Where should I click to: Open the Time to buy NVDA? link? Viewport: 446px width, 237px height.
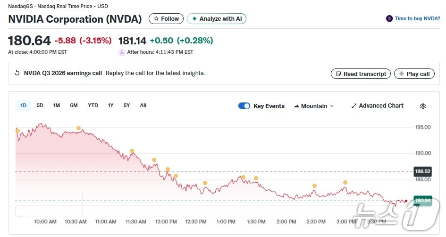tap(417, 19)
